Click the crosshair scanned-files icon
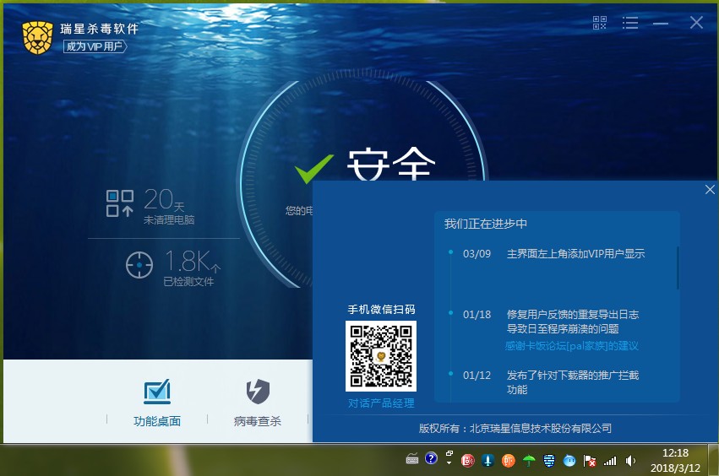The width and height of the screenshot is (719, 476). [139, 265]
